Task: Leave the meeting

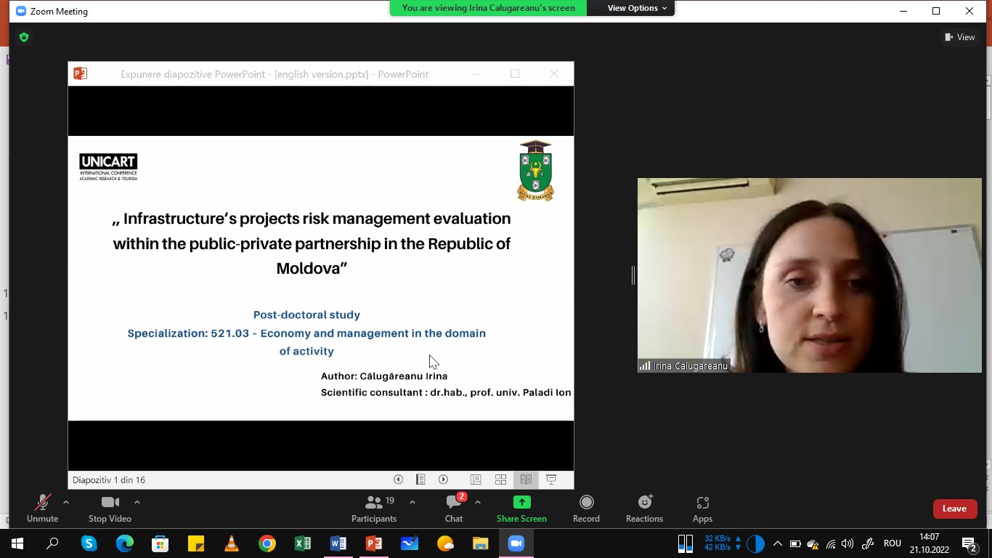Action: coord(954,509)
